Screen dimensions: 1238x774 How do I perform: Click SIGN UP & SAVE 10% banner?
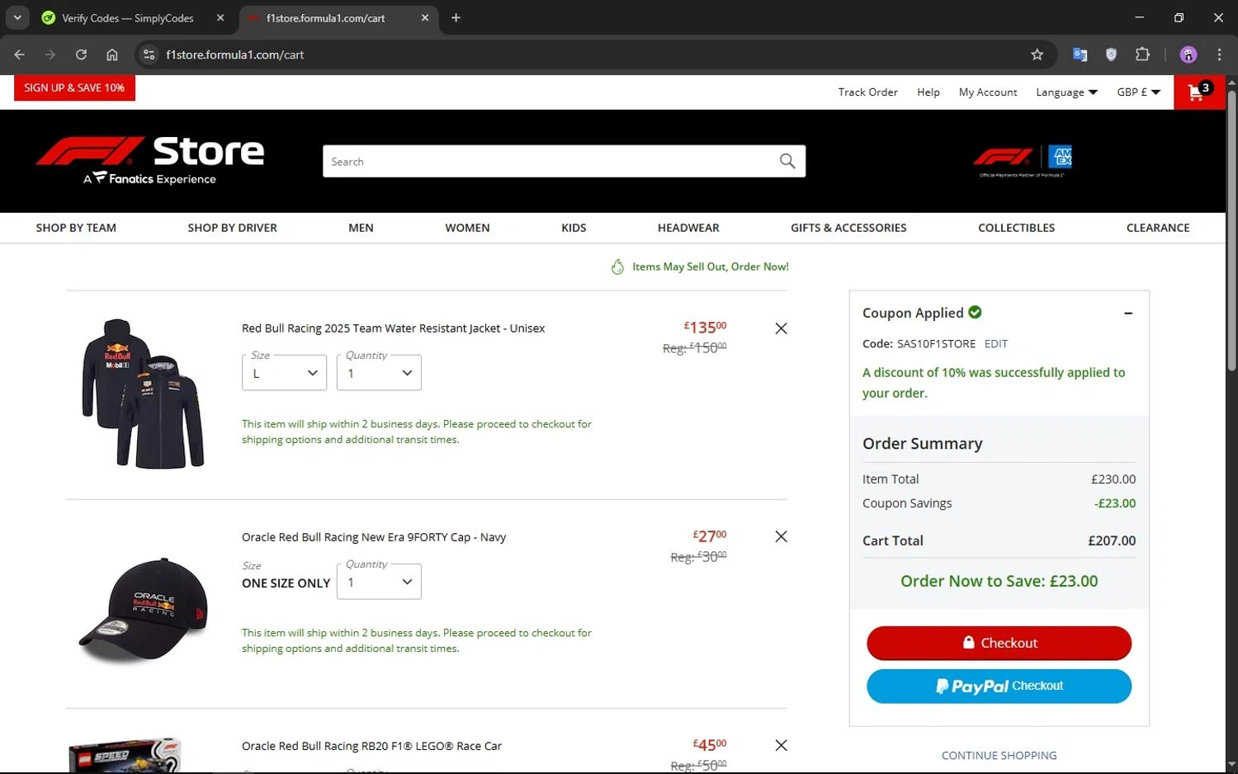[x=74, y=87]
